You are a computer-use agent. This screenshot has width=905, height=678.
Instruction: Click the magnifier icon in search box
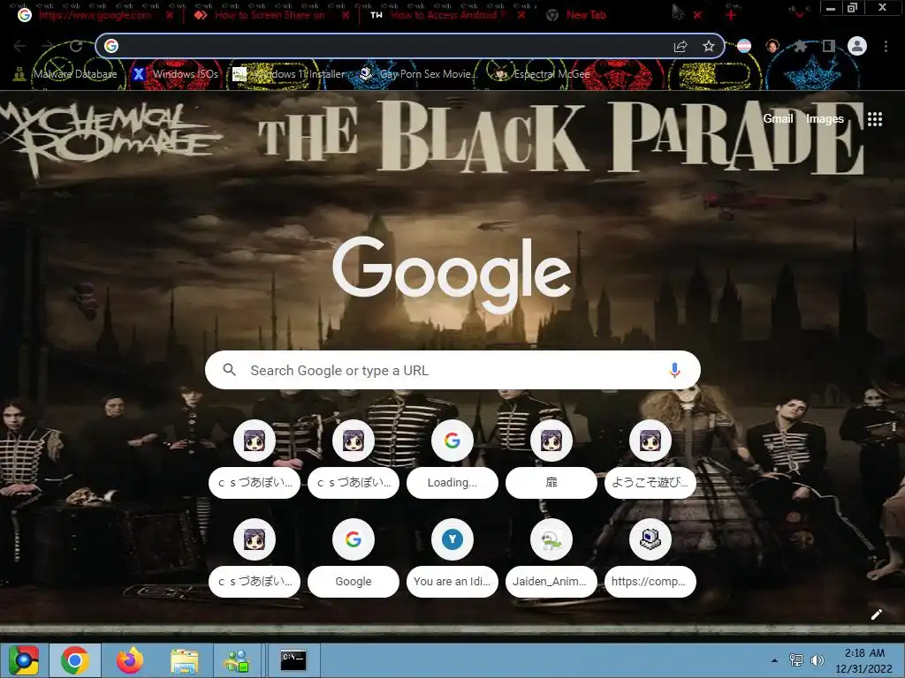coord(229,370)
